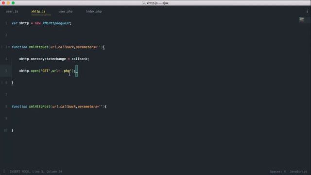Open the user.php tab
The width and height of the screenshot is (311, 175).
coord(66,12)
